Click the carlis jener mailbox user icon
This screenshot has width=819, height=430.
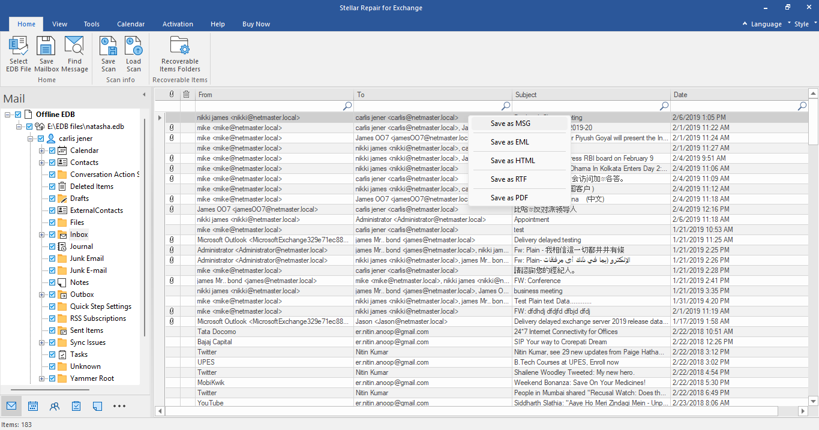click(52, 139)
